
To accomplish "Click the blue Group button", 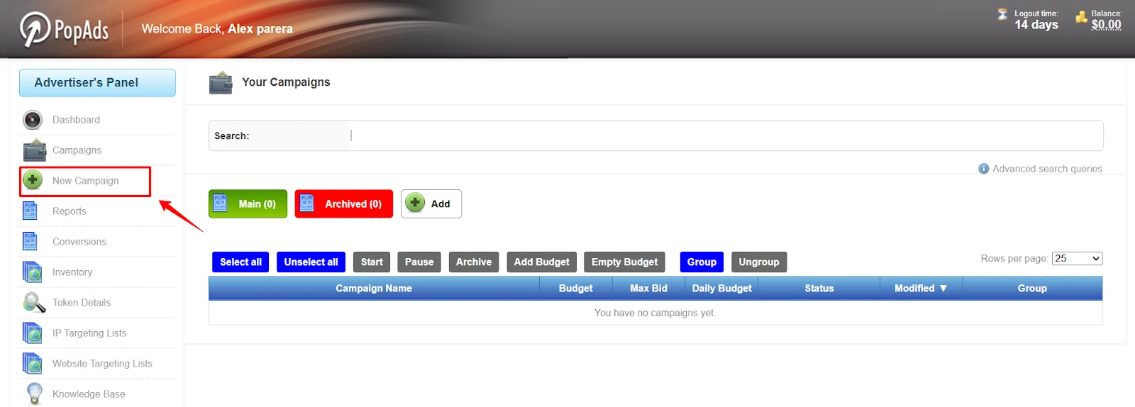I will tap(702, 262).
